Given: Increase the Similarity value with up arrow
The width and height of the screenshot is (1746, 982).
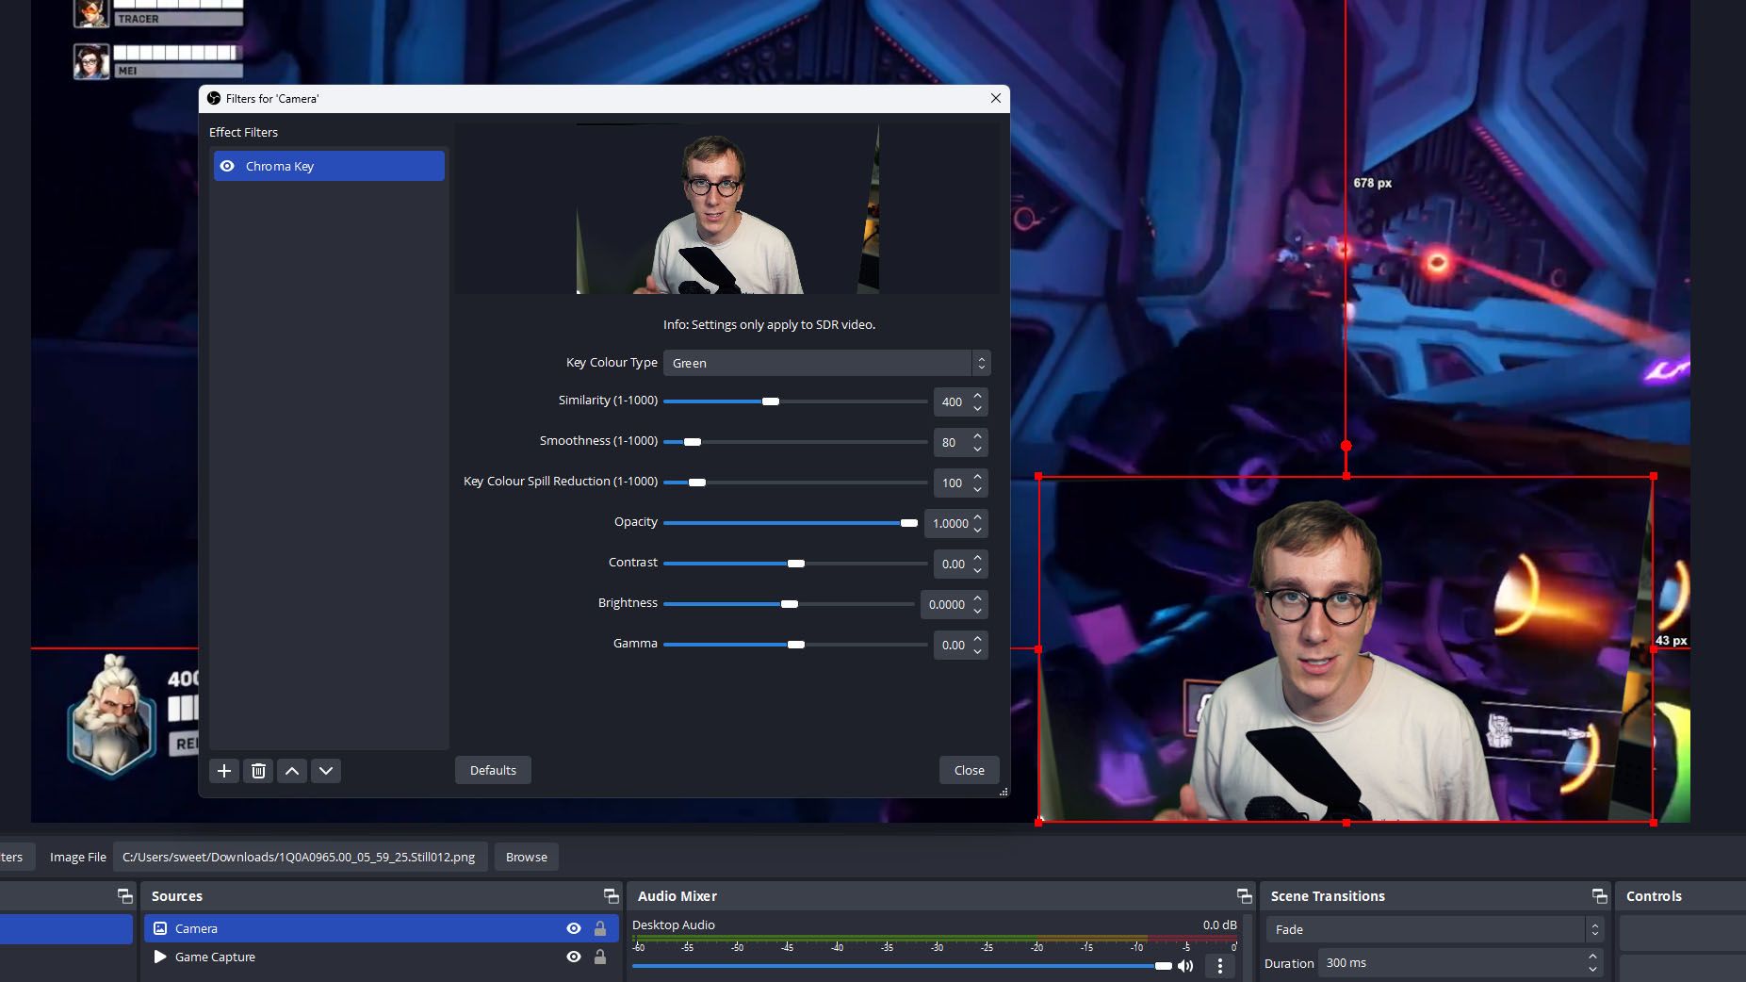Looking at the screenshot, I should 978,396.
